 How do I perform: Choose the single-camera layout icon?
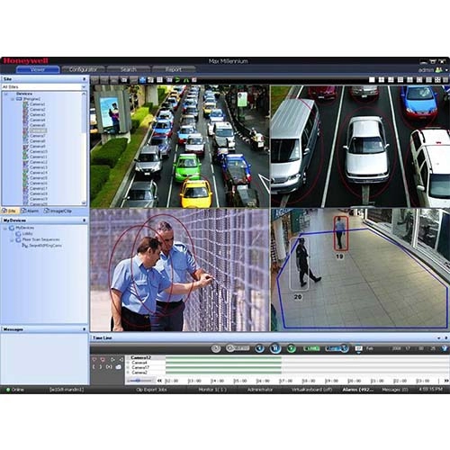(372, 80)
